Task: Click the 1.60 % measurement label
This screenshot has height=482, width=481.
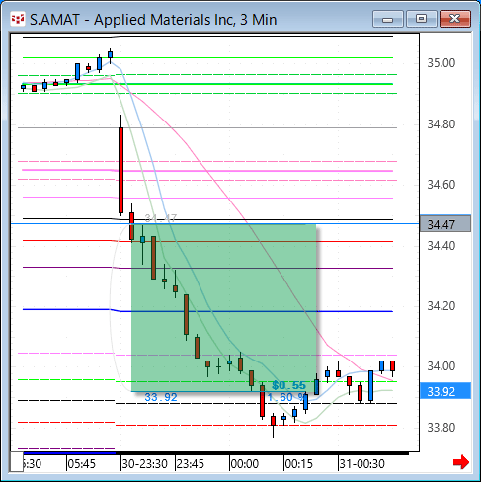Action: pyautogui.click(x=285, y=397)
